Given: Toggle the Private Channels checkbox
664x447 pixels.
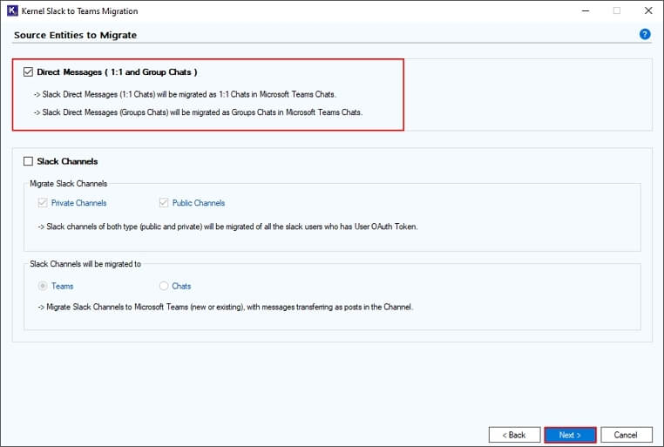Looking at the screenshot, I should coord(43,203).
